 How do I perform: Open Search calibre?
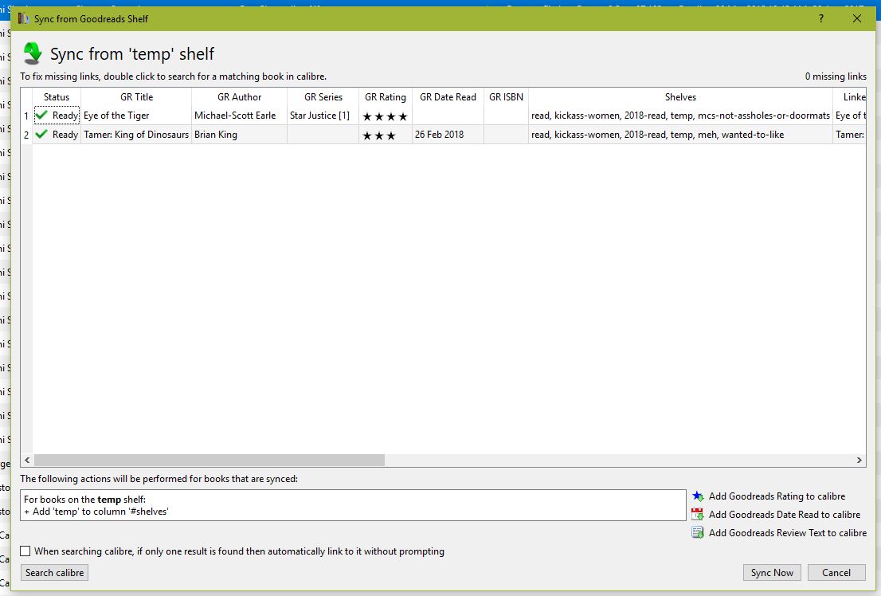click(x=54, y=572)
